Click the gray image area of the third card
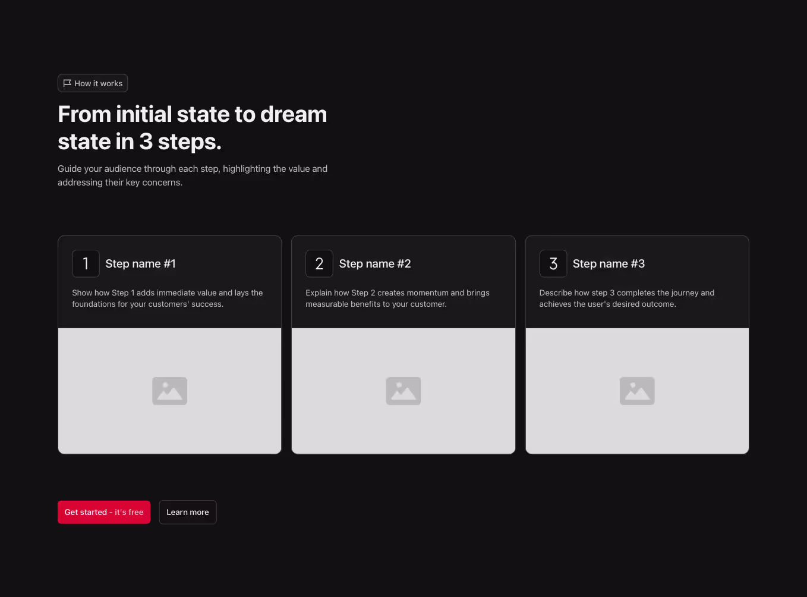 [x=637, y=391]
